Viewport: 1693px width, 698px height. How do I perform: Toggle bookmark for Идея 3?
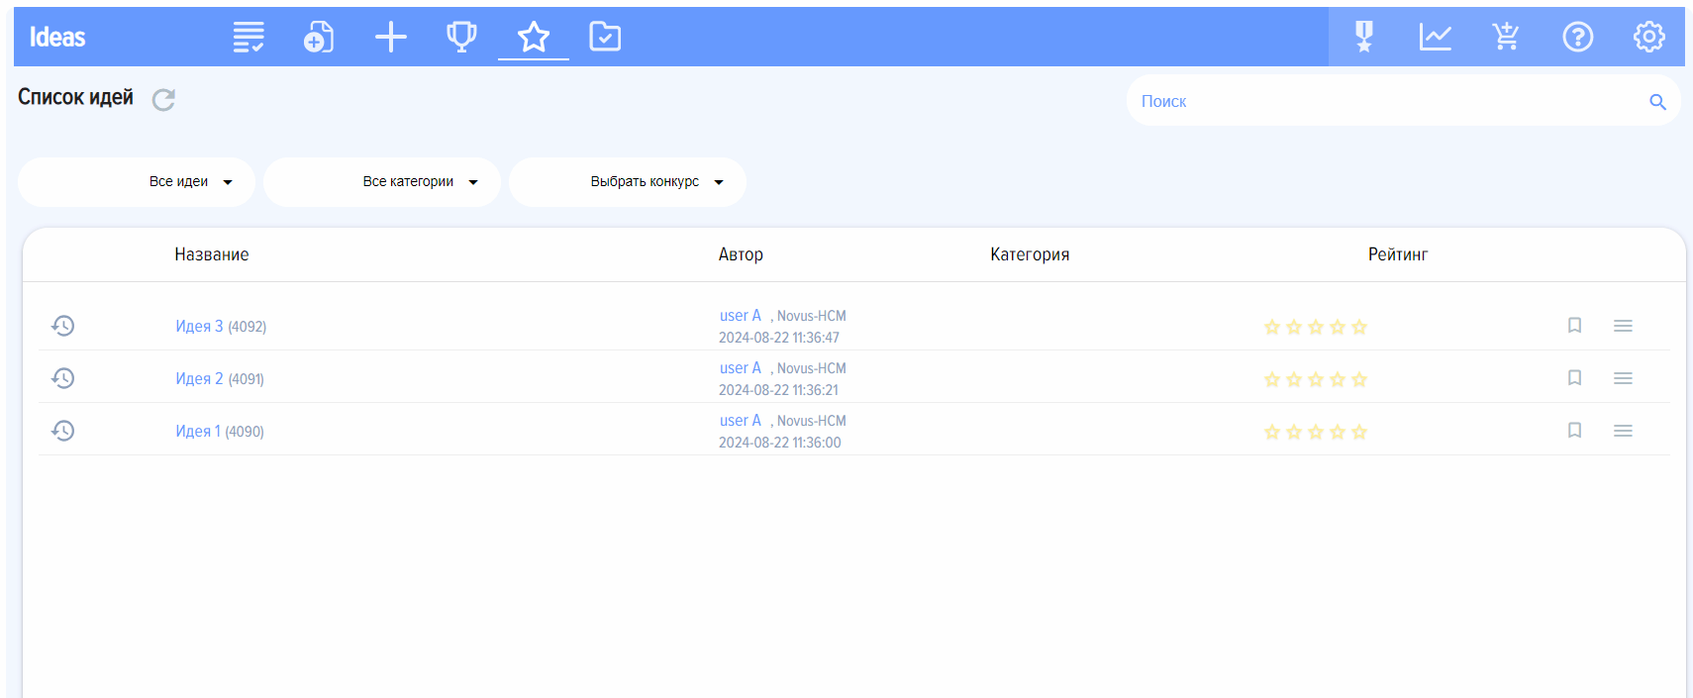(x=1574, y=326)
